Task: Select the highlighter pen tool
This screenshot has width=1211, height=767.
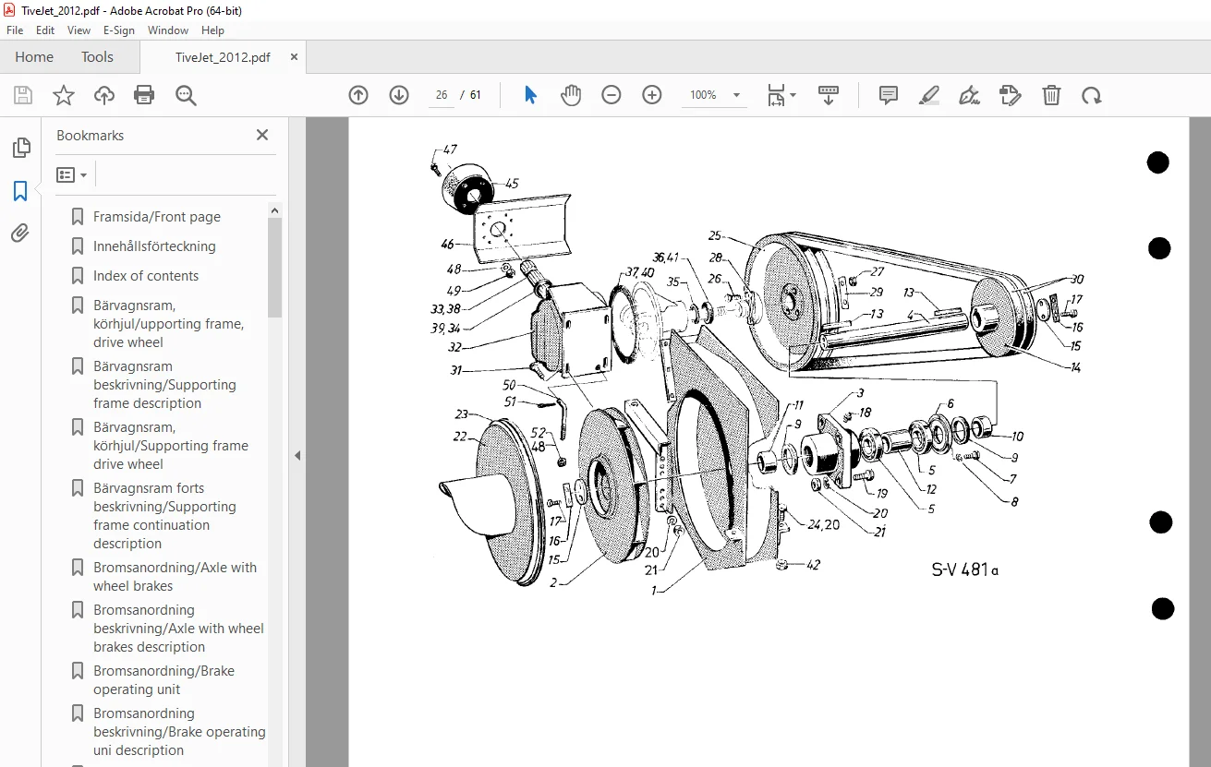Action: pos(929,95)
